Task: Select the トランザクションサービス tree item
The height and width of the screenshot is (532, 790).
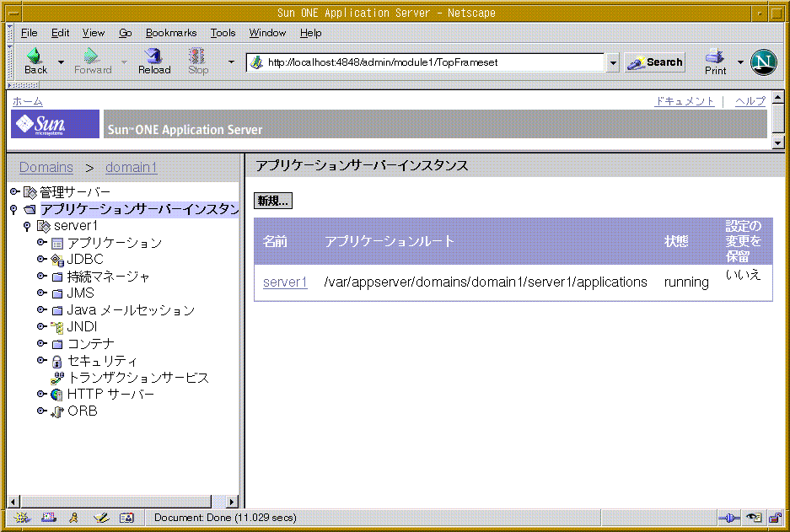Action: click(x=138, y=378)
